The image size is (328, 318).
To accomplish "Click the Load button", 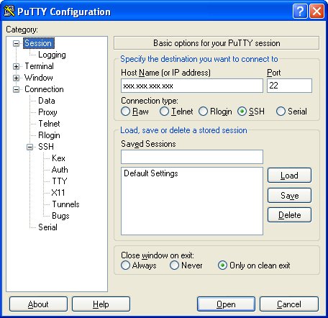I will [x=289, y=176].
